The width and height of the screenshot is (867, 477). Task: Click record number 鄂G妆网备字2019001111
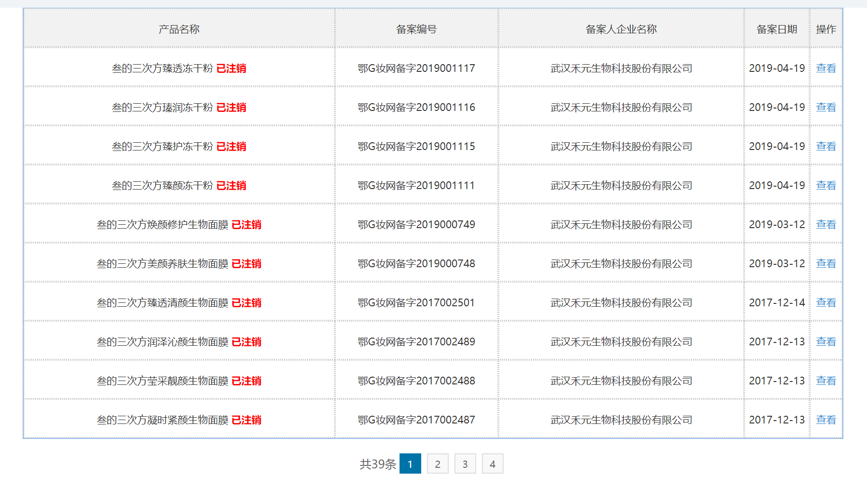416,185
